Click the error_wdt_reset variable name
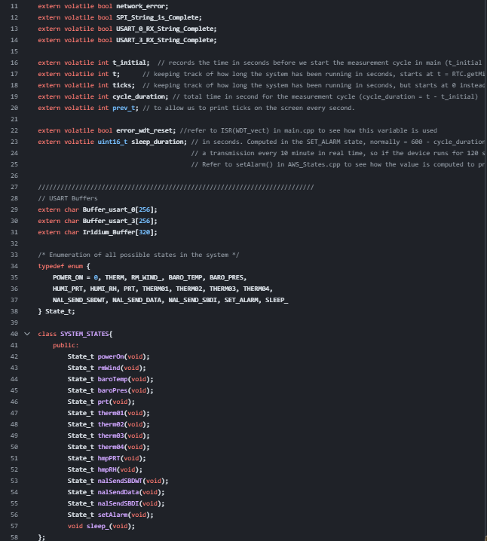 point(144,130)
